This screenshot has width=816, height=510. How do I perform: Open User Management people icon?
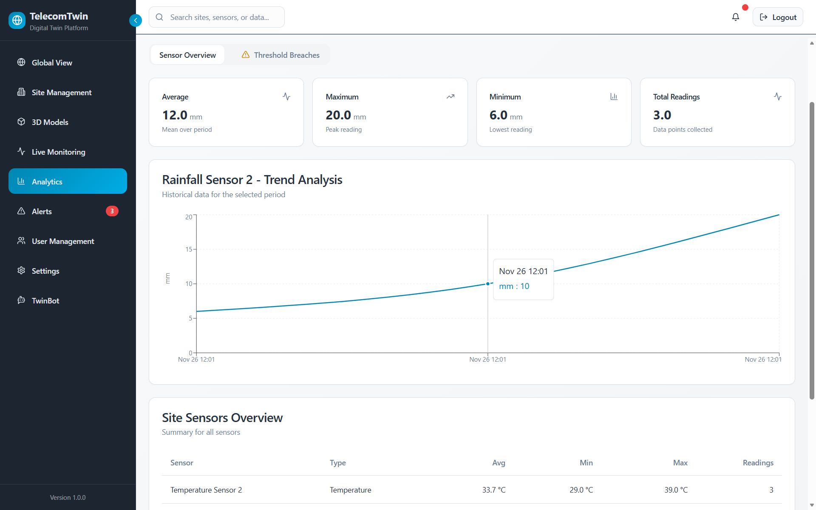(x=21, y=241)
